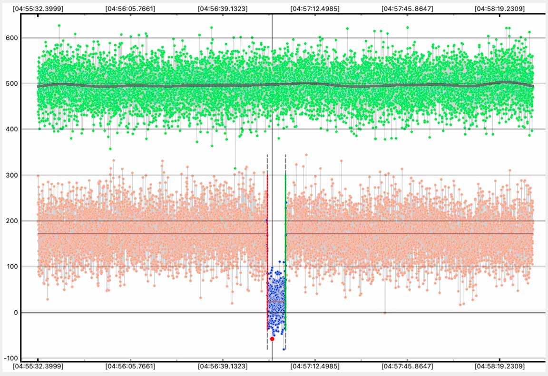Screen dimensions: 548x376
Task: Click the dense blue data cluster
Action: [x=276, y=300]
